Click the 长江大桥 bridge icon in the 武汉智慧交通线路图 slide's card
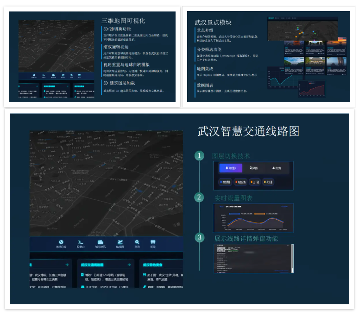 click(82, 287)
